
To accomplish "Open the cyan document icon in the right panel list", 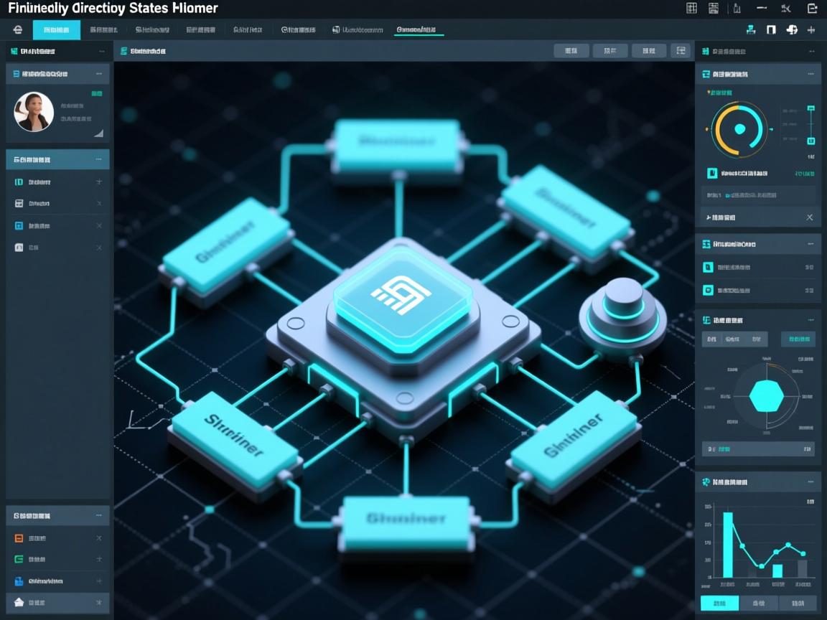I will (x=708, y=267).
